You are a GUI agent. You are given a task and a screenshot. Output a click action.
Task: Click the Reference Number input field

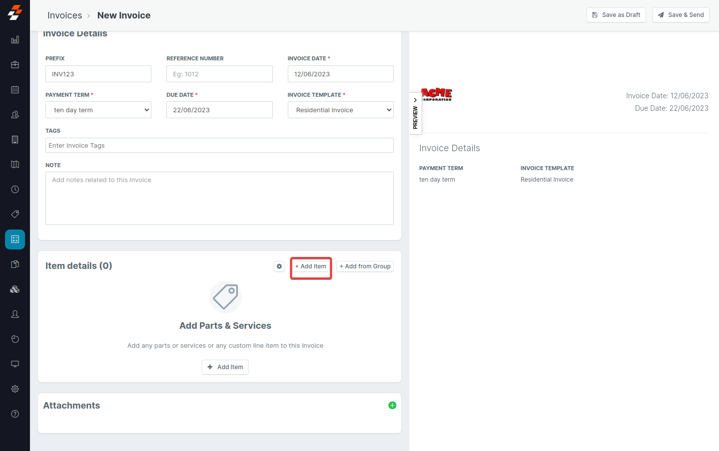[x=219, y=74]
